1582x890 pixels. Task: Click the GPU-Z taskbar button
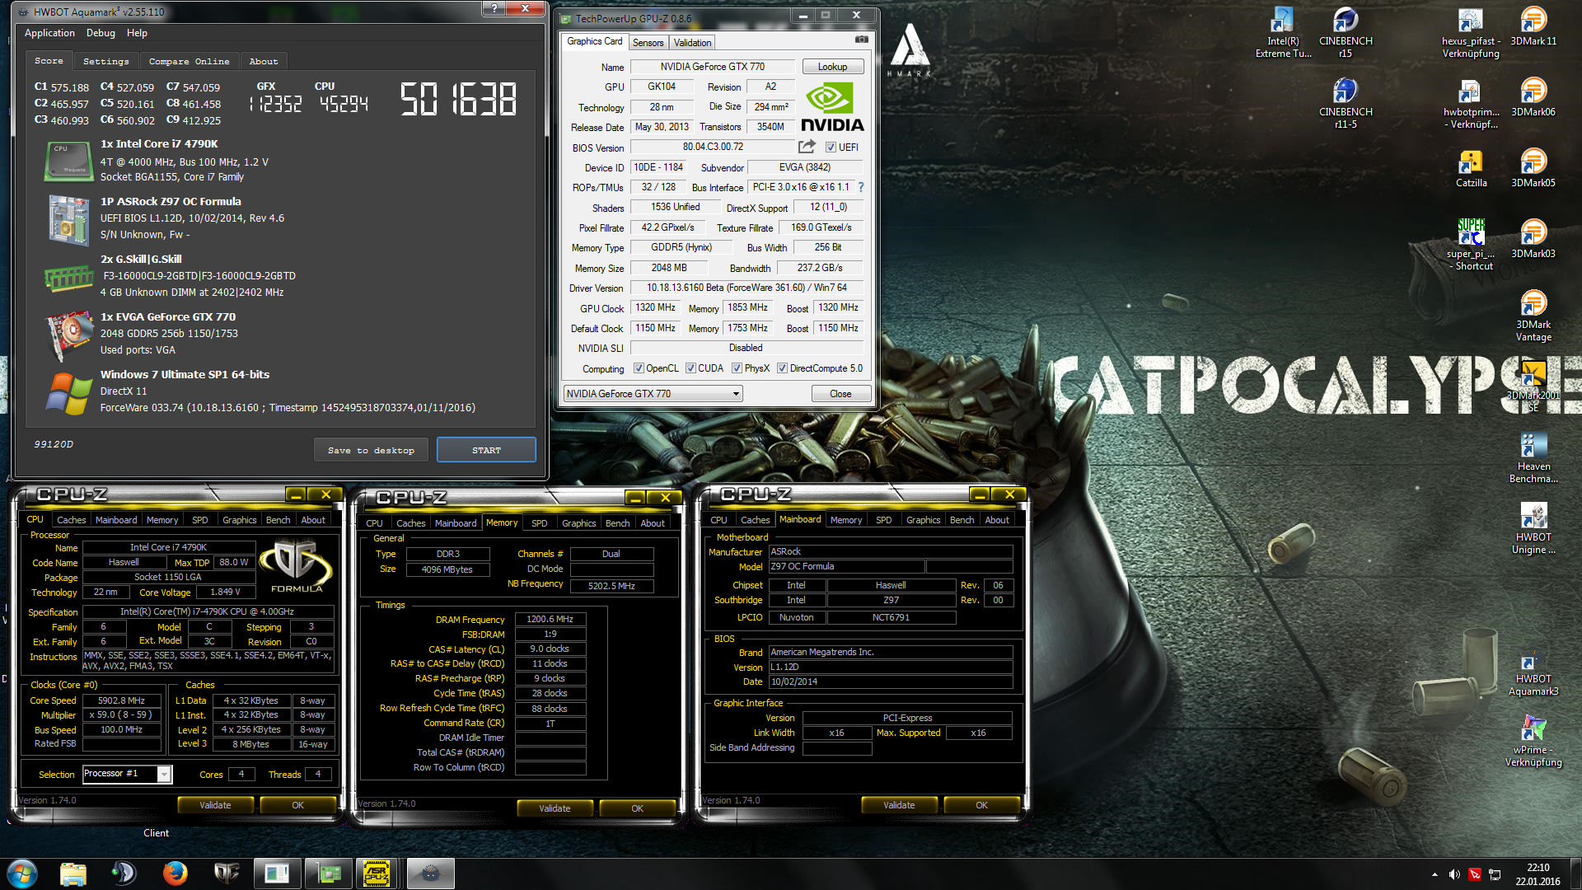(327, 874)
